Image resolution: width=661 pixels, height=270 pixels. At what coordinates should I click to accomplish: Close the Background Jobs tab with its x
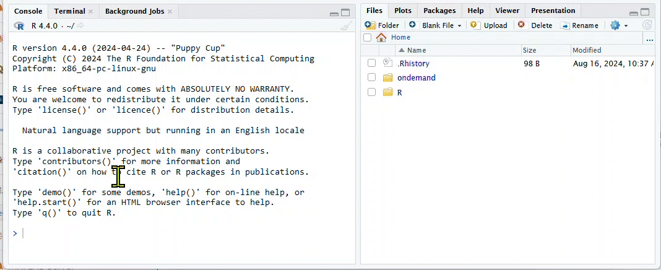coord(170,11)
